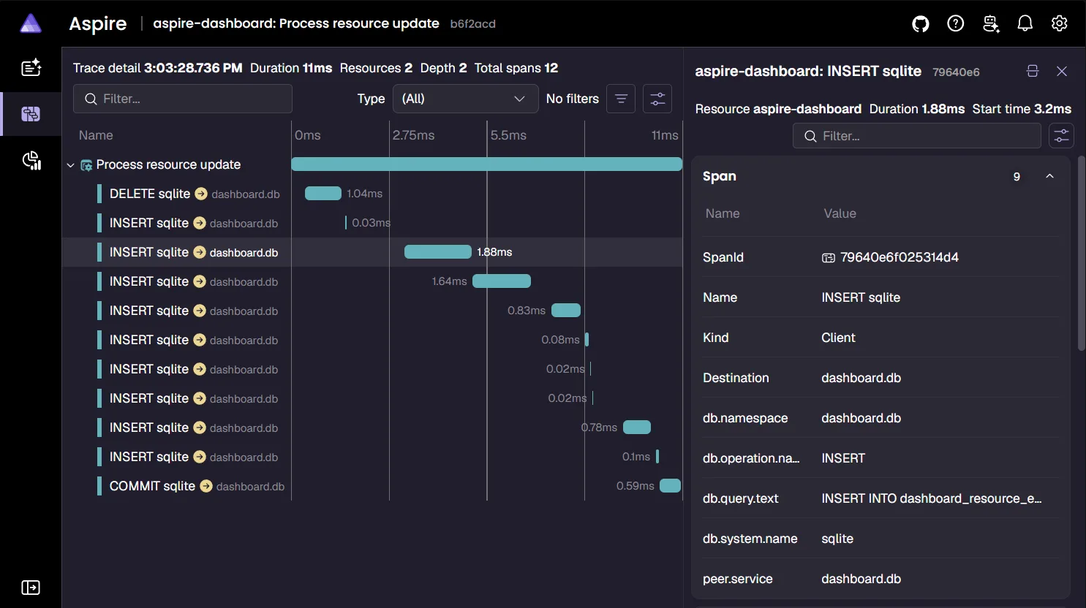The width and height of the screenshot is (1086, 608).
Task: Open settings with the gear icon
Action: (x=1059, y=23)
